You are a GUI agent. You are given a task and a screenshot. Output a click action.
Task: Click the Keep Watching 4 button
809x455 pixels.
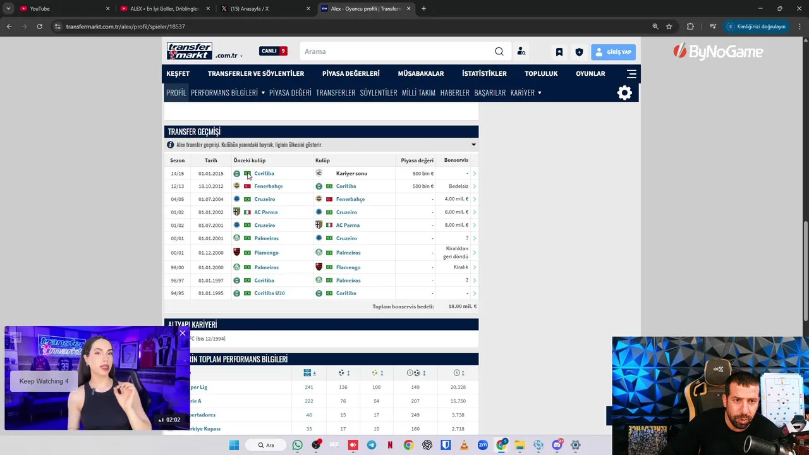(x=44, y=381)
